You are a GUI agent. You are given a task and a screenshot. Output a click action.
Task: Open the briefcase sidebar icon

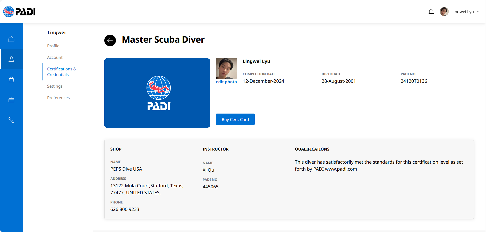[11, 100]
